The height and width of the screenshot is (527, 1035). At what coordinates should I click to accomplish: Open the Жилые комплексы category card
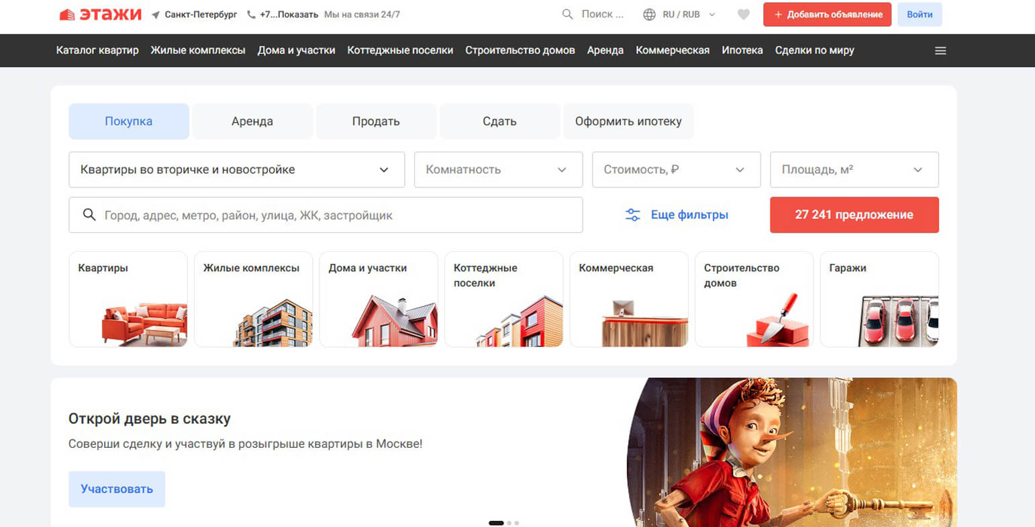click(x=253, y=299)
